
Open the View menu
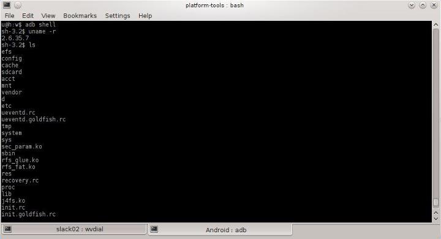tap(48, 16)
